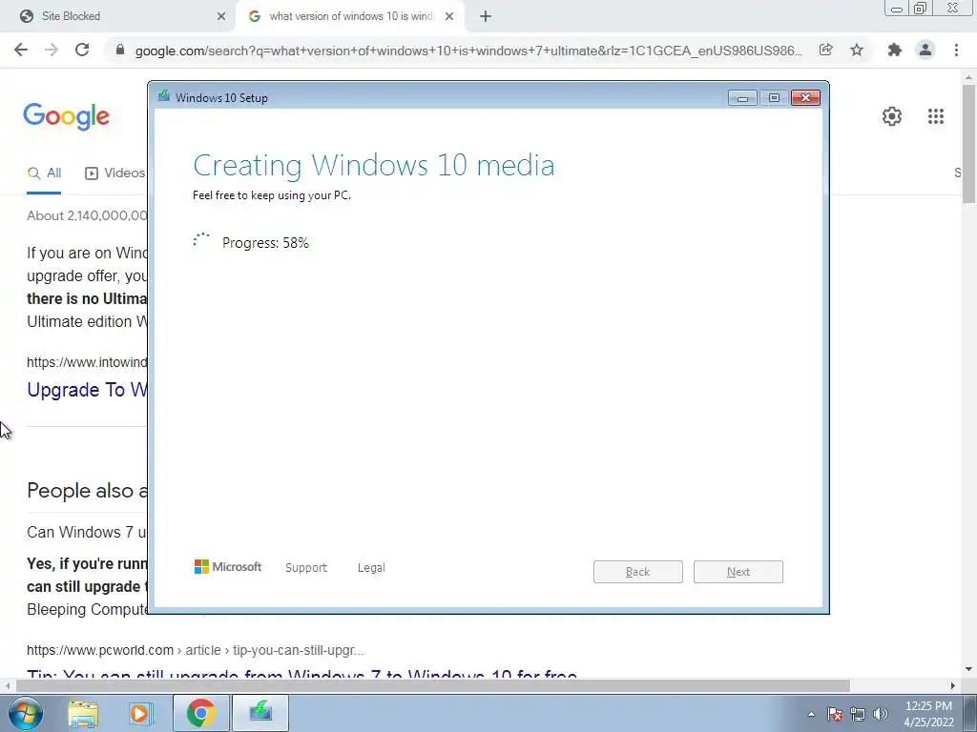Click the Creating Windows 10 media heading

[x=374, y=166]
